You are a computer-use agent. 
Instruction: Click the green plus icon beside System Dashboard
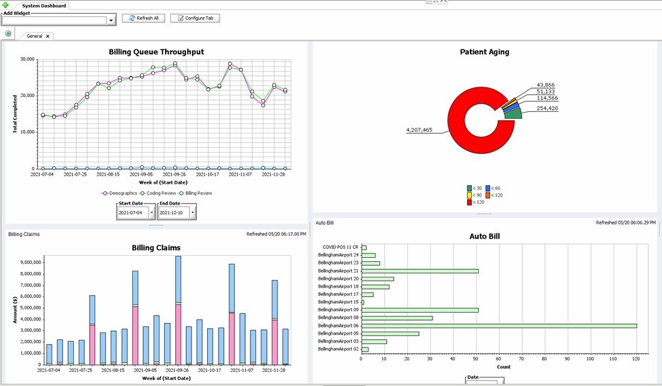point(7,5)
